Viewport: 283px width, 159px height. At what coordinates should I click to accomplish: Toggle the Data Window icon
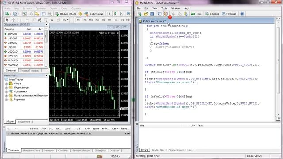click(31, 14)
